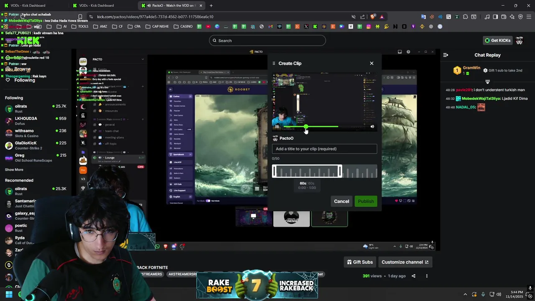Open the CPA bookmark folder

click(x=134, y=26)
